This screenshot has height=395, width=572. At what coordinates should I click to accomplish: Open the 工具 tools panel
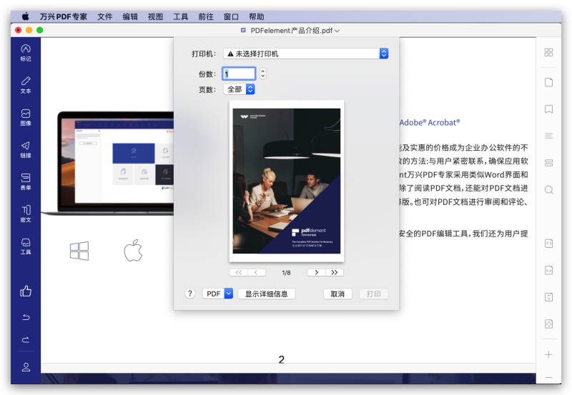pos(26,246)
